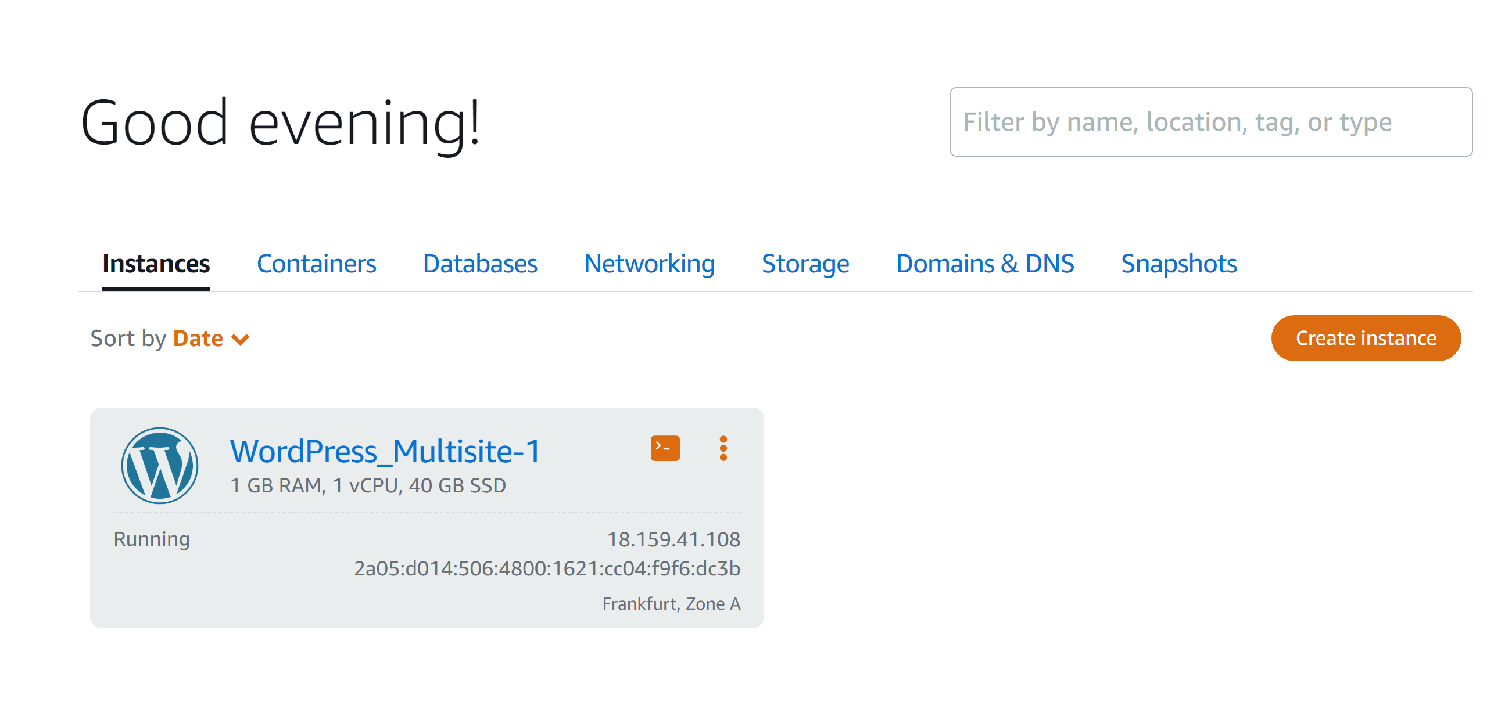View the Storage tab
Screen dimensions: 1512x720
coord(805,264)
